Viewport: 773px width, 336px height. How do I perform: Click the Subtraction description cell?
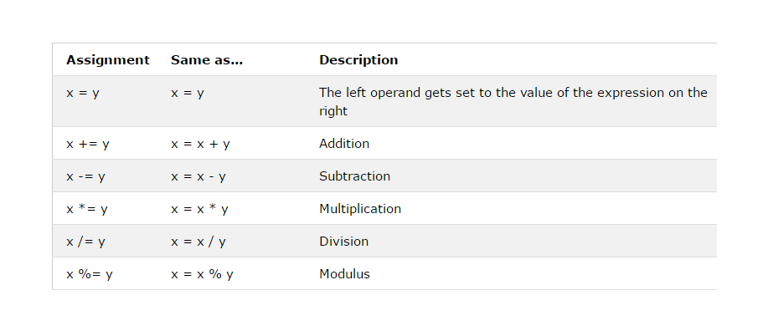[x=354, y=176]
